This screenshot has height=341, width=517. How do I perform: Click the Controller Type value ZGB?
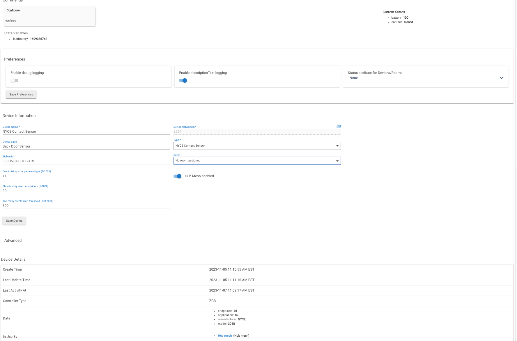[x=213, y=301]
